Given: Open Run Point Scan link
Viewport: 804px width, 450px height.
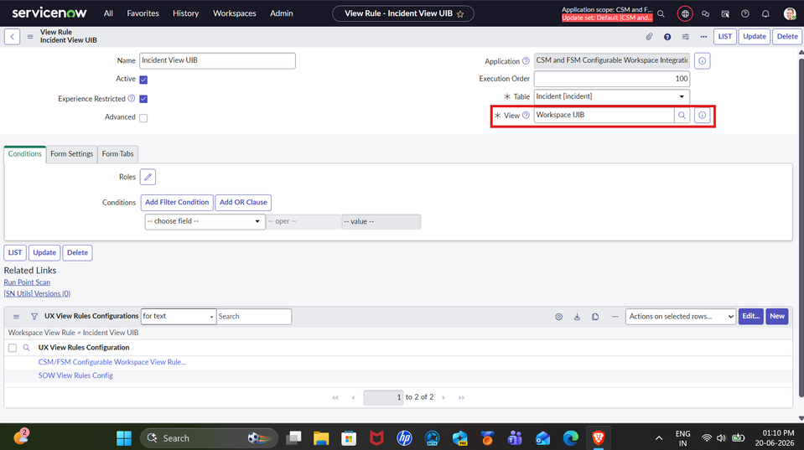Looking at the screenshot, I should pos(27,282).
